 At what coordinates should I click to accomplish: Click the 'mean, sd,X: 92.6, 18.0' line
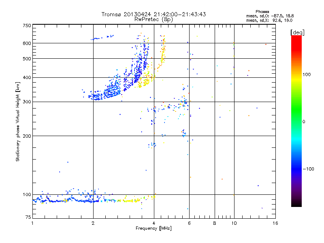269,20
